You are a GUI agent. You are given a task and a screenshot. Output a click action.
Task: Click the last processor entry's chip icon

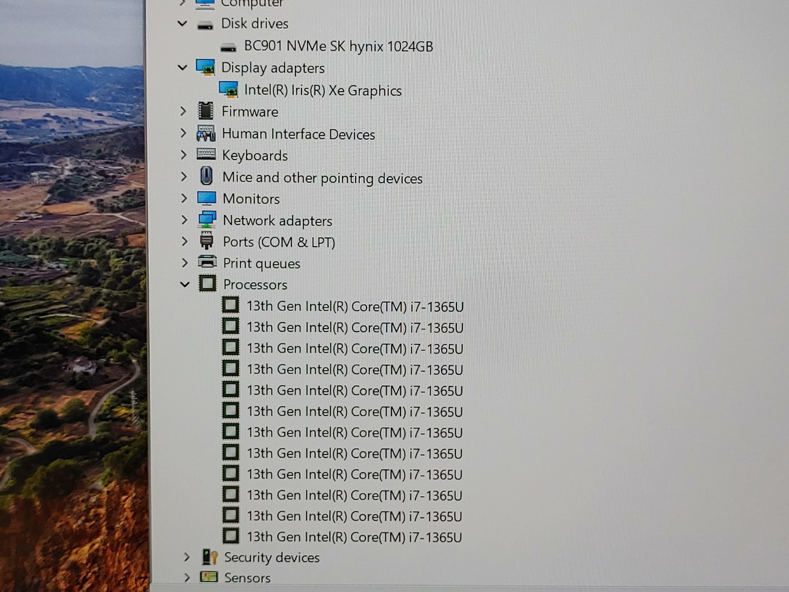(231, 536)
